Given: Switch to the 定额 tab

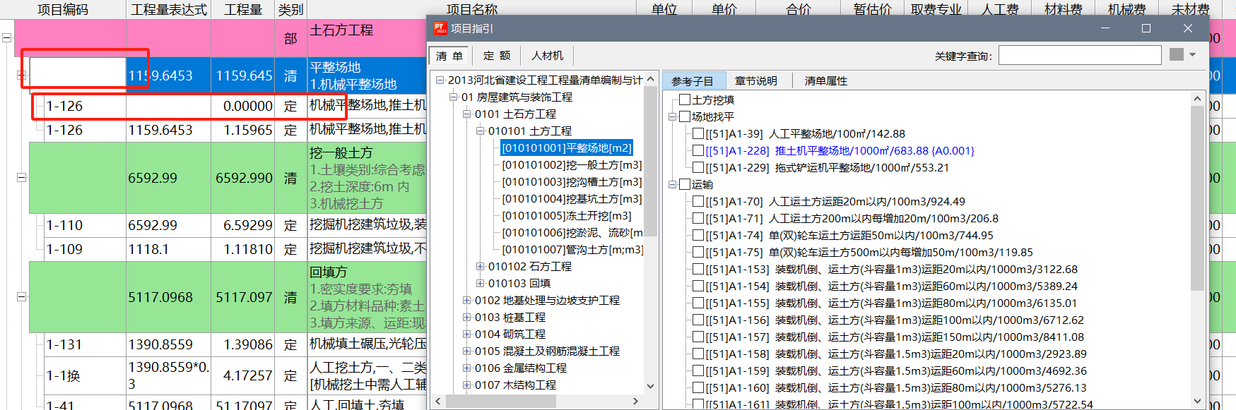Looking at the screenshot, I should pyautogui.click(x=497, y=56).
